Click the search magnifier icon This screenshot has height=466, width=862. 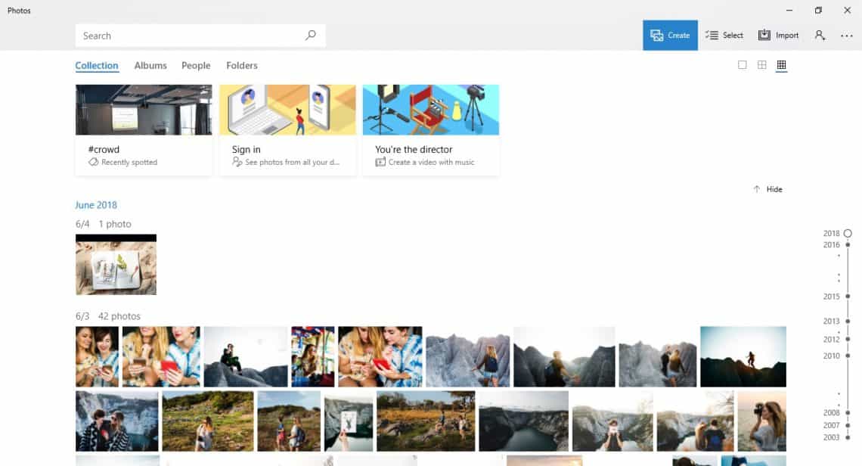pos(311,36)
